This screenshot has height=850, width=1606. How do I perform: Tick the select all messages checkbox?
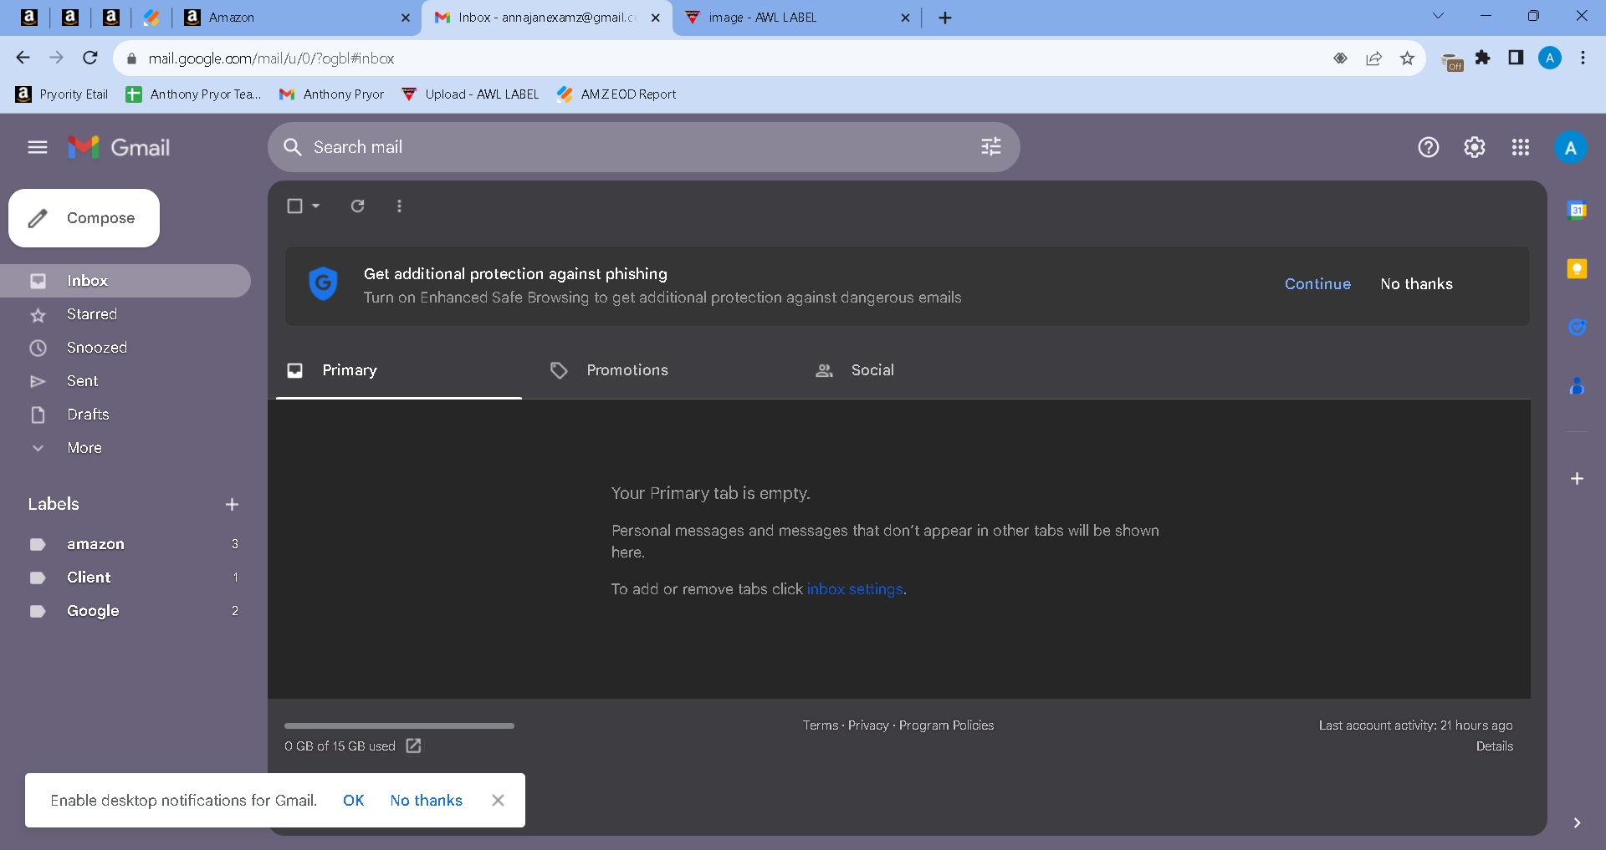[294, 206]
